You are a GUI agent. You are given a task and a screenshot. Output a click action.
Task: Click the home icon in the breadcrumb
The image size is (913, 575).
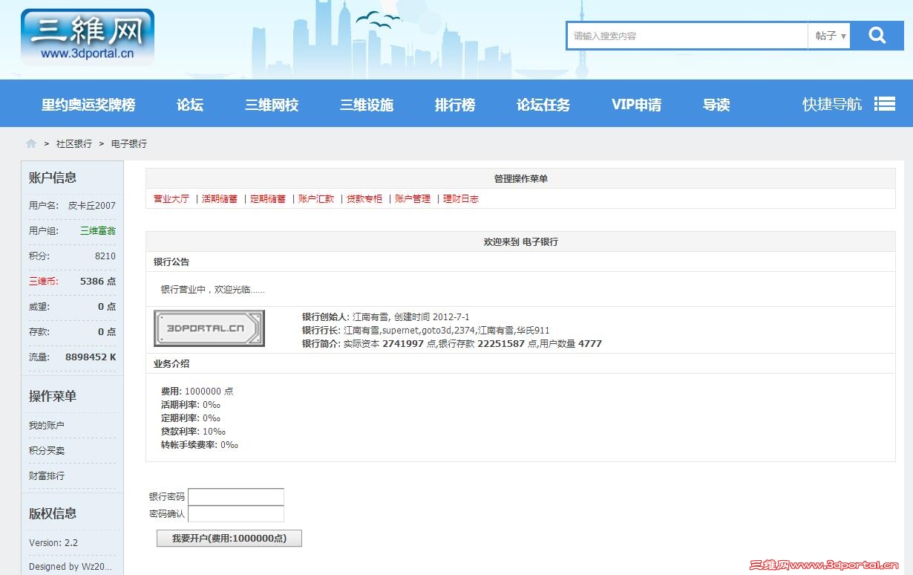pos(30,143)
